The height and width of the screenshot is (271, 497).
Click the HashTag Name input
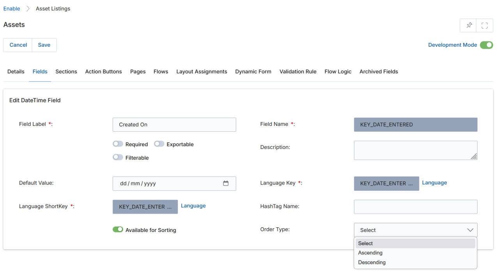point(416,207)
